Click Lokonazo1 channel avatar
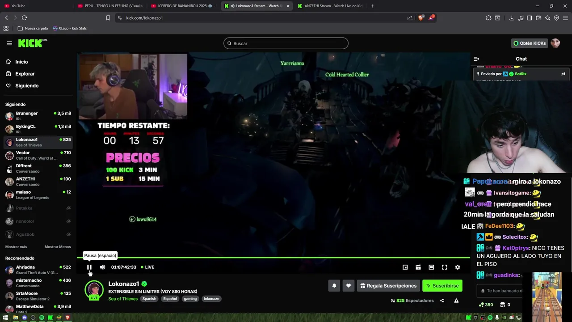This screenshot has width=572, height=322. coord(94,290)
